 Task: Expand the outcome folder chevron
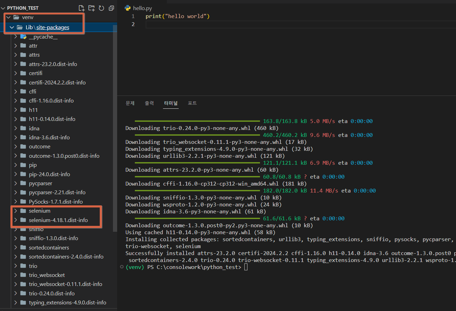15,146
